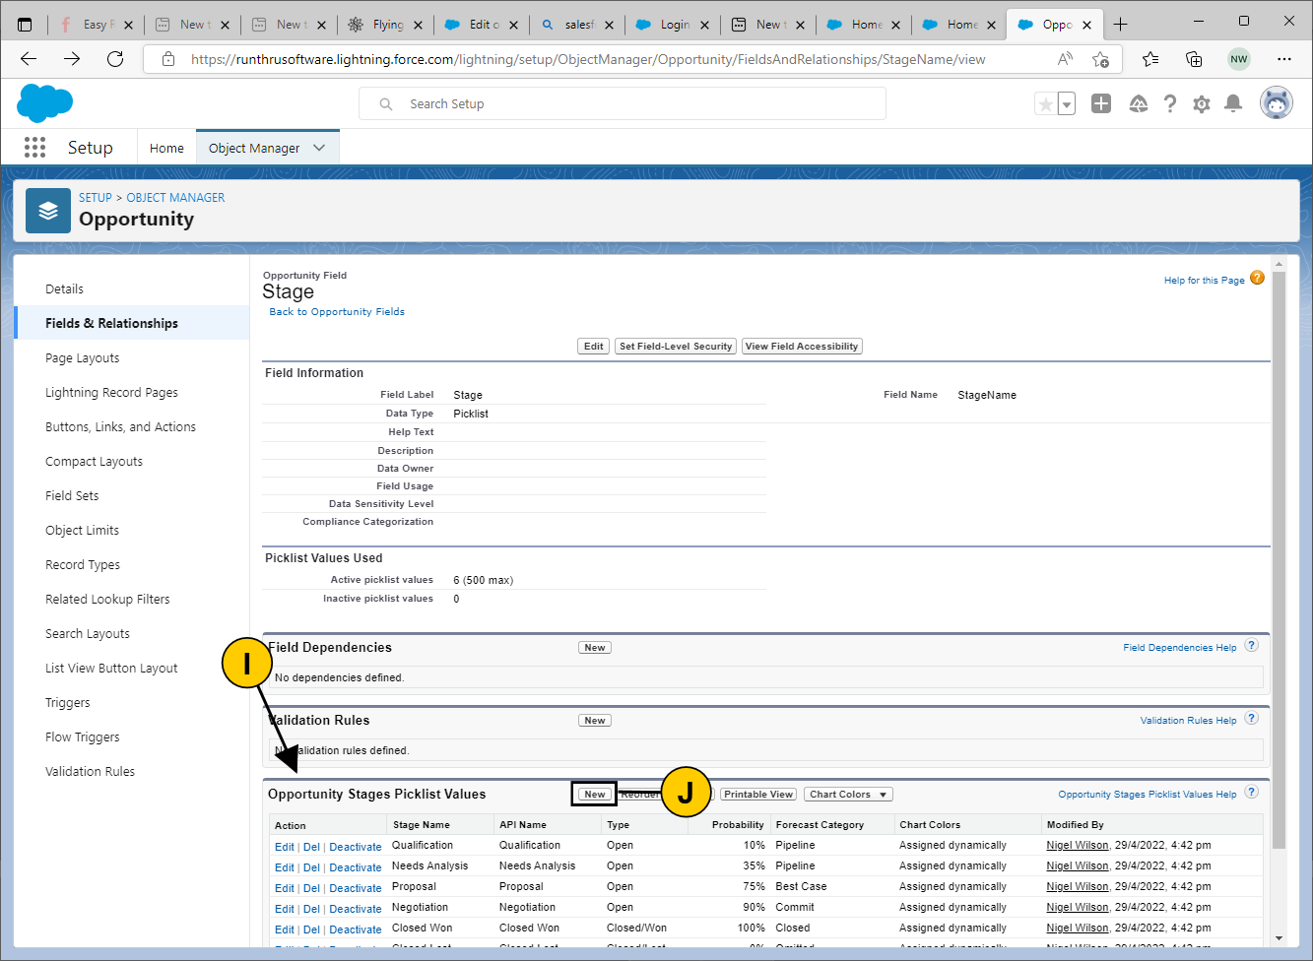
Task: Click the Back to Opportunity Fields link
Action: click(337, 312)
